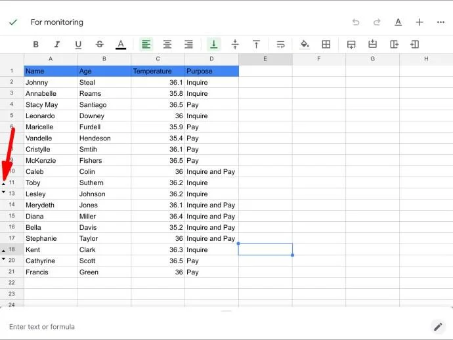Select the Temperature header cell
This screenshot has width=453, height=340.
158,71
